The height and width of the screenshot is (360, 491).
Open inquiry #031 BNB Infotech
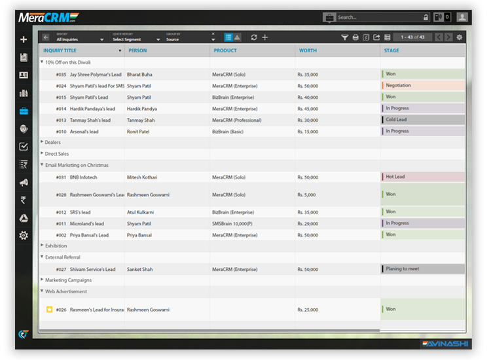83,177
